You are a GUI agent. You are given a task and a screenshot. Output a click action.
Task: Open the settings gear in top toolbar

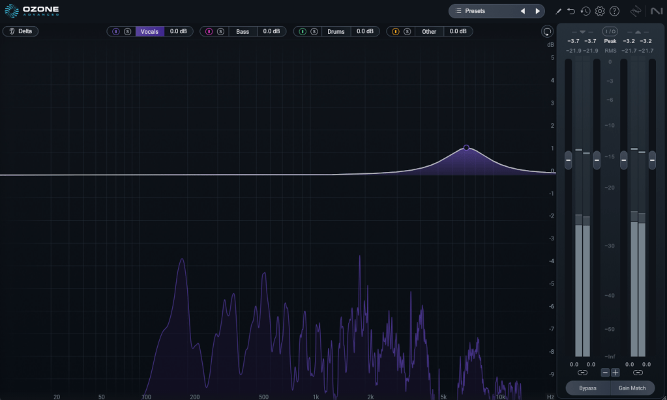point(600,11)
